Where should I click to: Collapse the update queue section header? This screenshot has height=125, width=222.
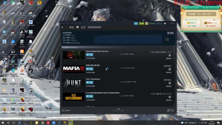click(63, 47)
